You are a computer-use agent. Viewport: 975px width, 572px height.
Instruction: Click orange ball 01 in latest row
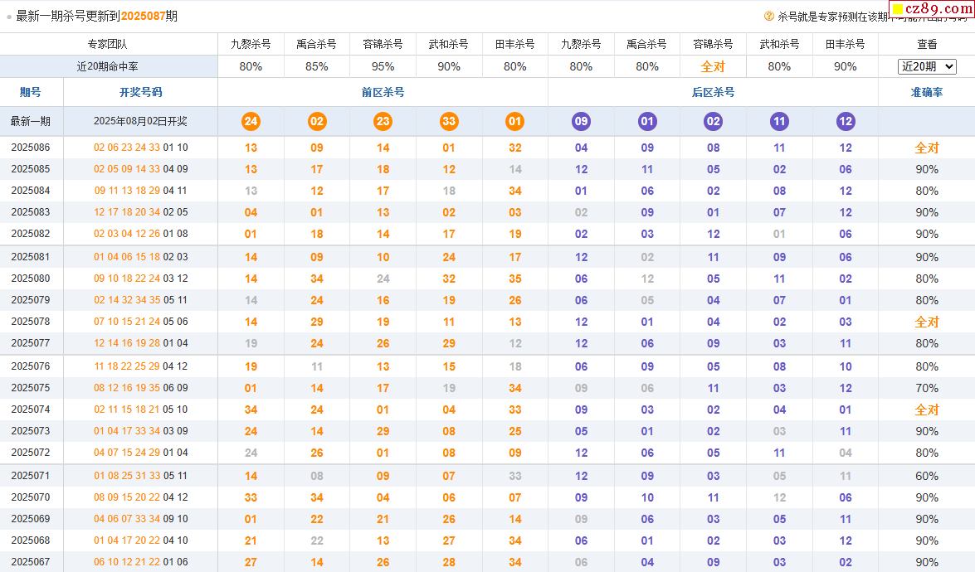point(514,121)
